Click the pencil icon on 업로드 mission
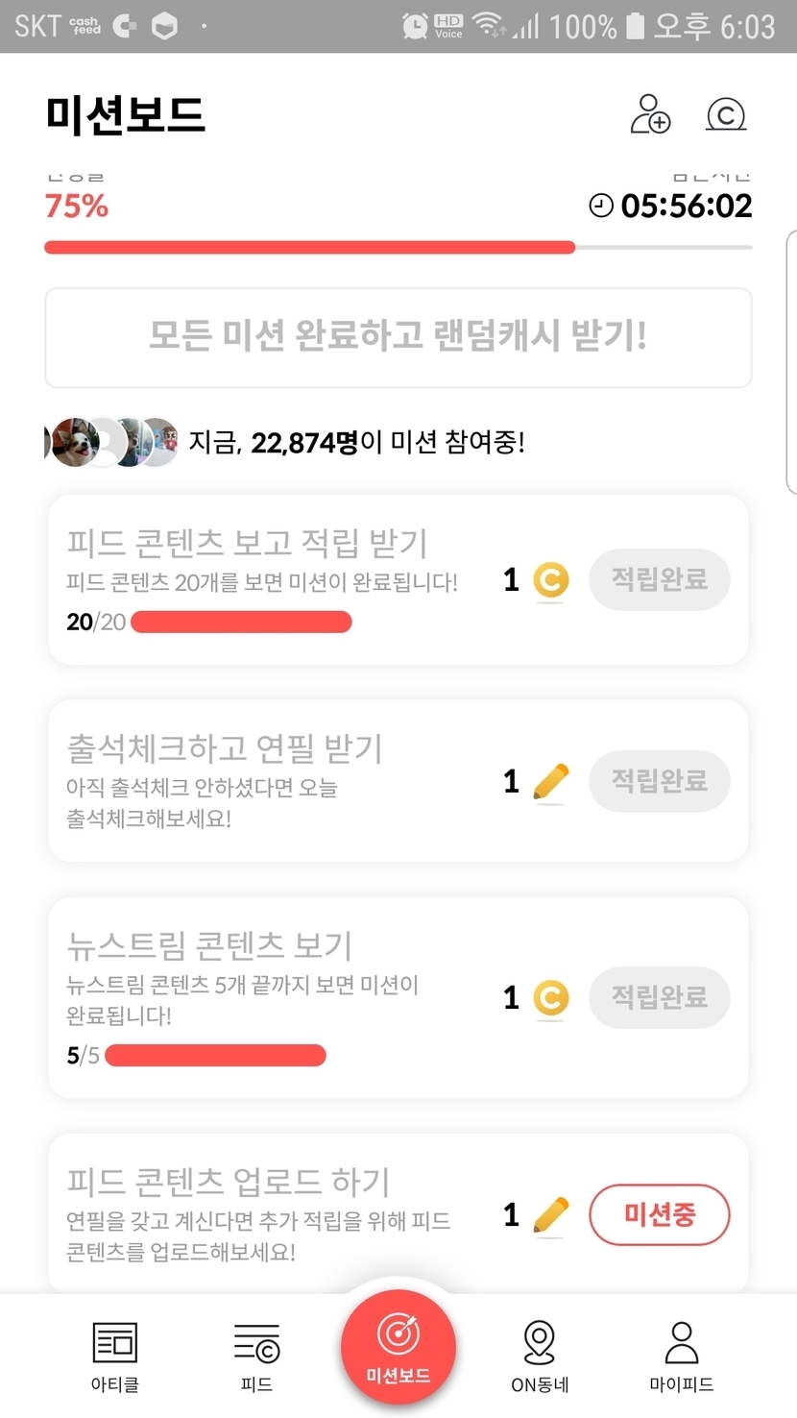 [x=550, y=1215]
